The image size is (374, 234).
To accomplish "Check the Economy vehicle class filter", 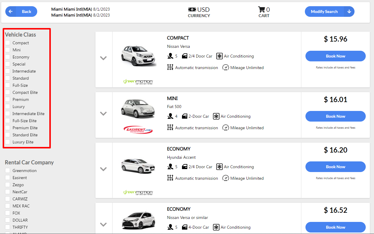I will click(x=8, y=57).
